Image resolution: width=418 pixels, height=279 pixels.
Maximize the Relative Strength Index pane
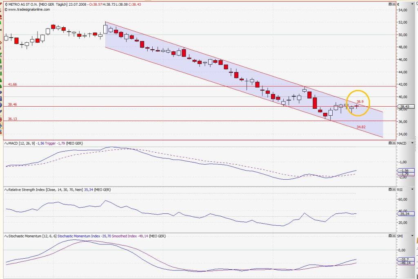[390, 189]
